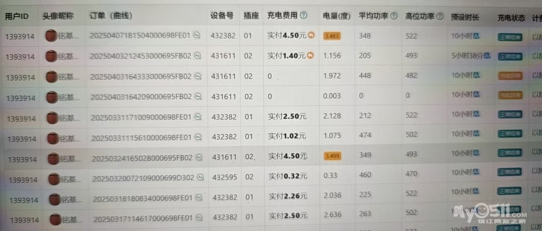542x231 pixels.
Task: Open order 2025040321245300695FB02
Action: point(140,56)
